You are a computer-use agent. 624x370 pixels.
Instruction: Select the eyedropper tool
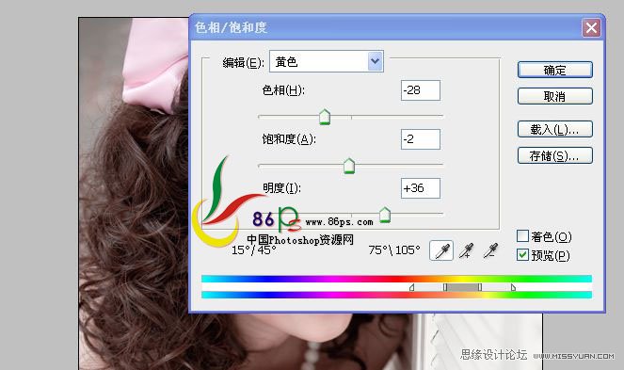tap(441, 251)
